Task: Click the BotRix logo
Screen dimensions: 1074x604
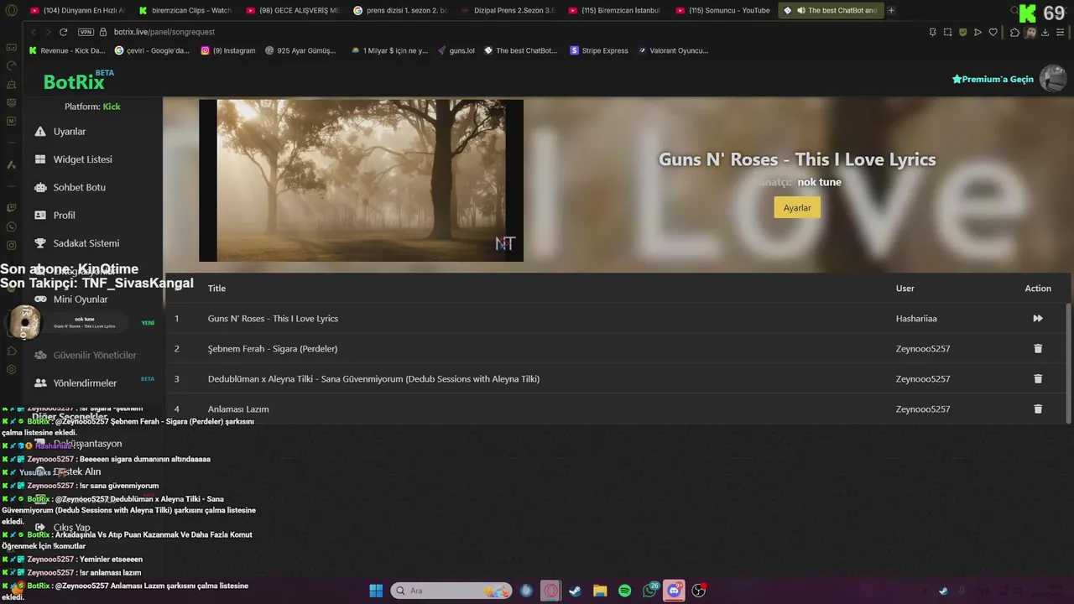Action: coord(79,81)
